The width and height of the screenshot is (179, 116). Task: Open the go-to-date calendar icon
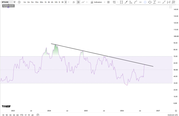point(38,115)
